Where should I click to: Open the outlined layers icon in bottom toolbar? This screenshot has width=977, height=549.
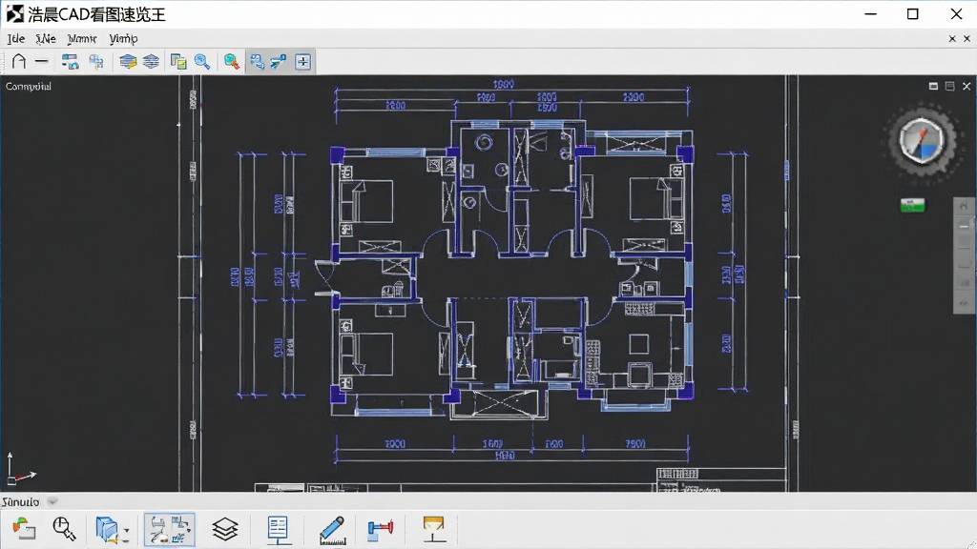pyautogui.click(x=225, y=530)
